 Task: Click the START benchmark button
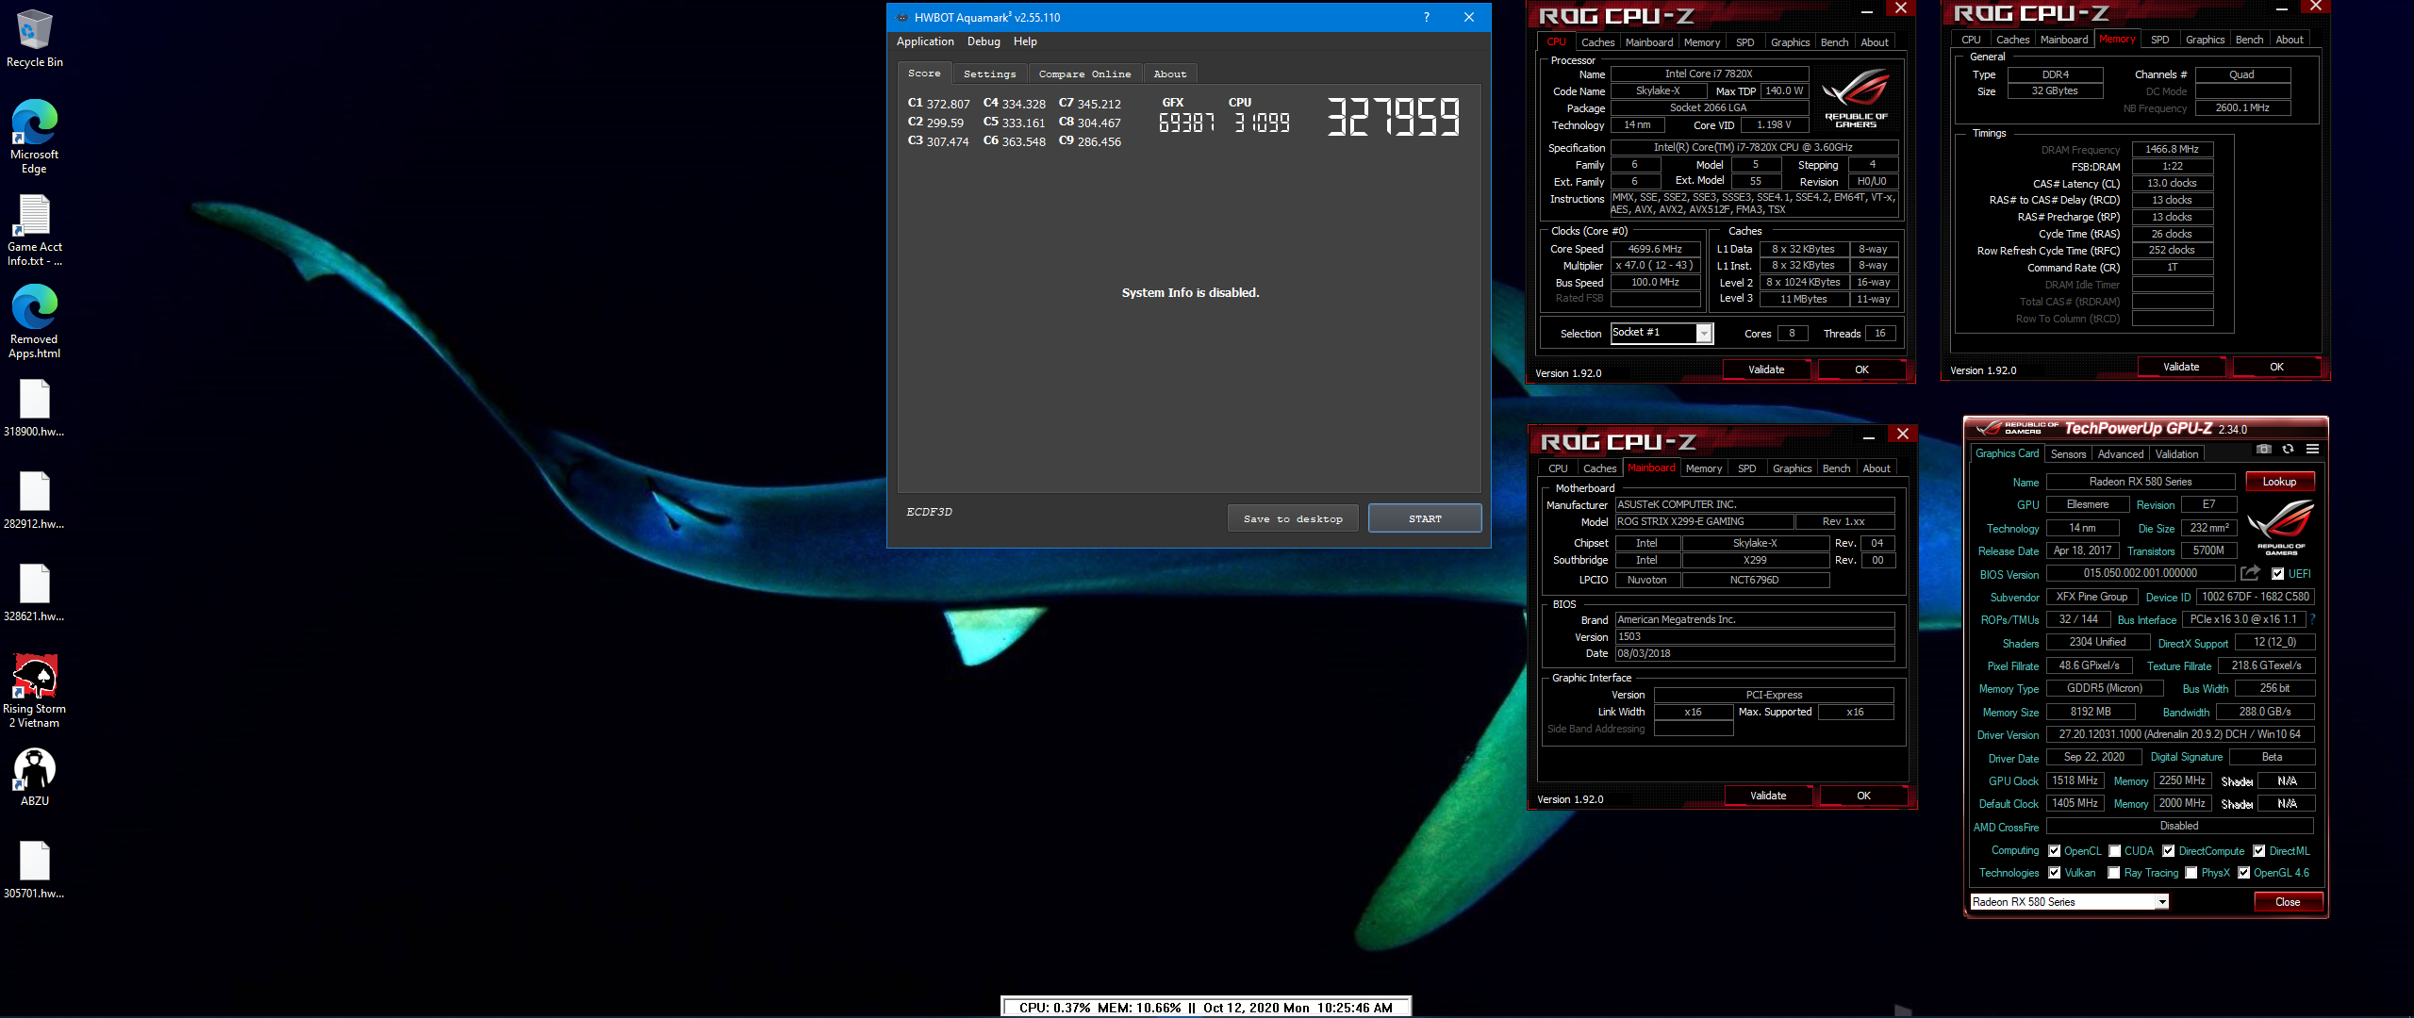(1425, 518)
